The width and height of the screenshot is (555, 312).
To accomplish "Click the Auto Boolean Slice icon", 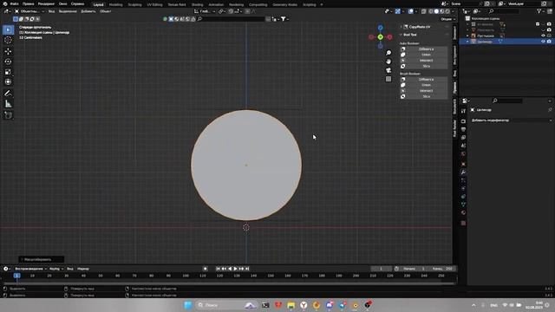I will tap(402, 66).
